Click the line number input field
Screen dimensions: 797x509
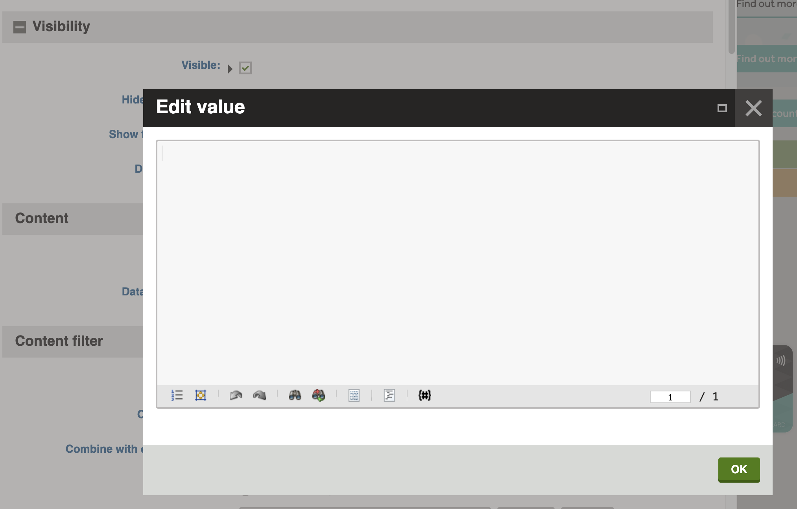(x=670, y=397)
